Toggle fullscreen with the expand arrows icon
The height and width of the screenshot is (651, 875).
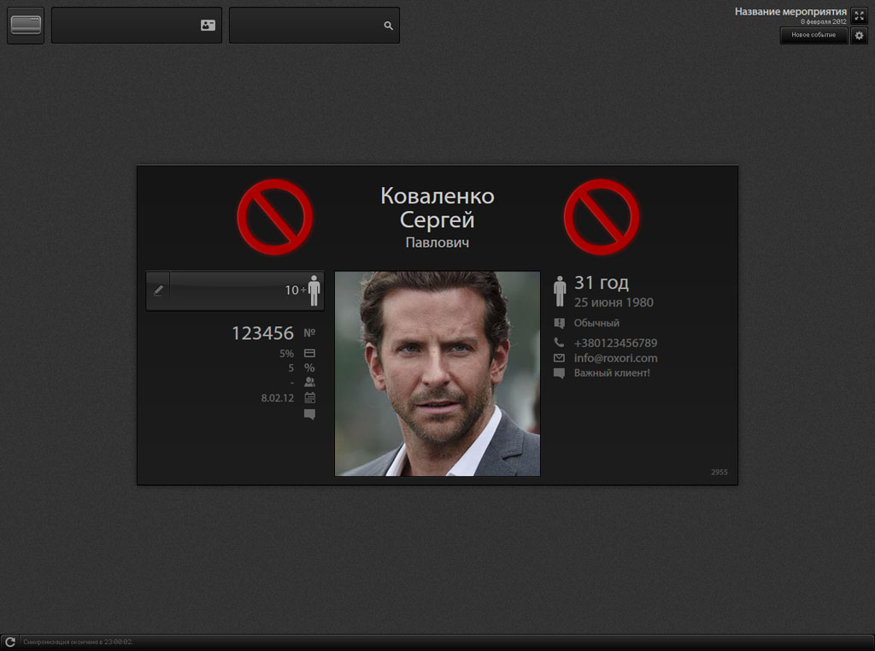pos(859,16)
